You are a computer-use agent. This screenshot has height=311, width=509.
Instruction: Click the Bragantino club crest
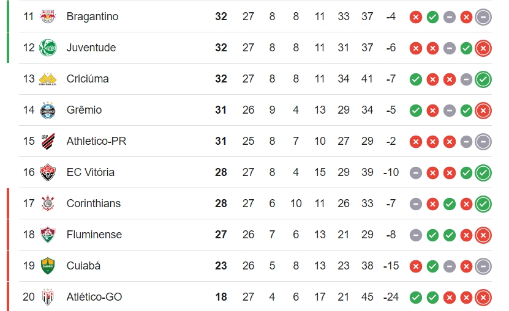48,16
